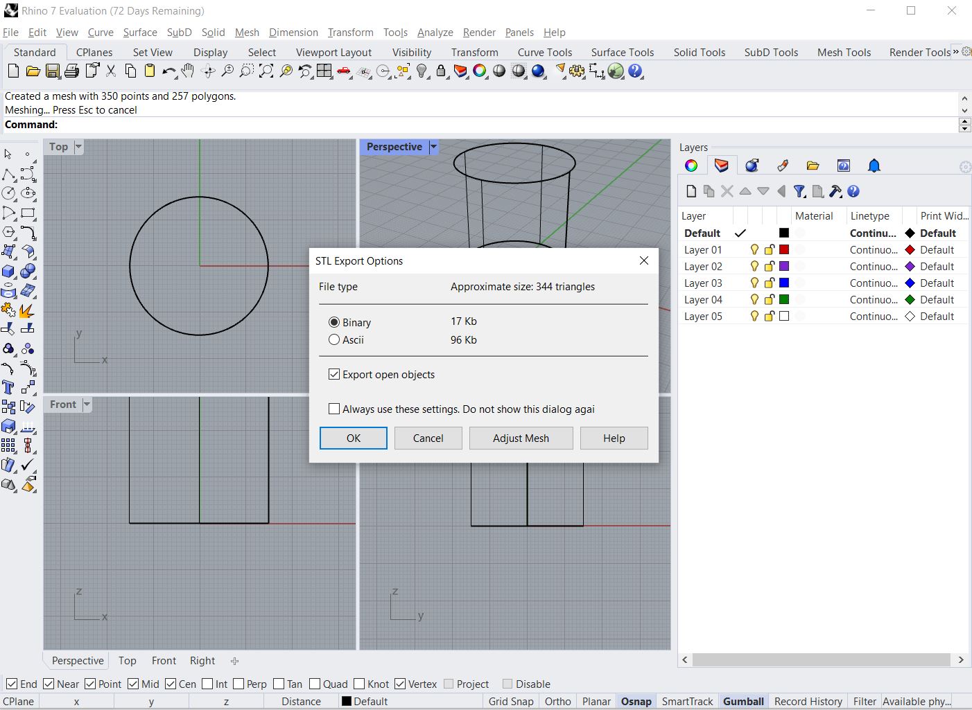Click OK in STL Export Options
972x710 pixels.
[353, 438]
